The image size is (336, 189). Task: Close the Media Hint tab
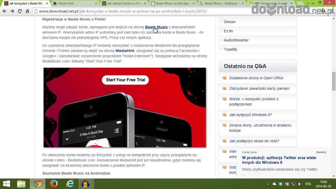point(96,3)
